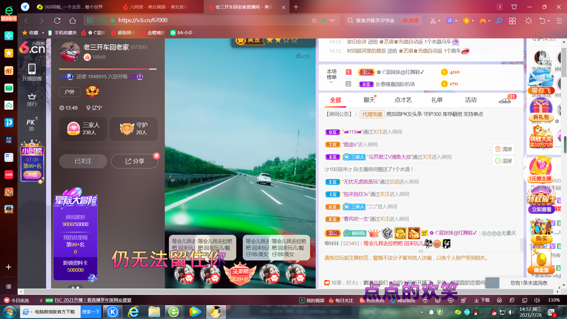Open the 拆礼包 gift box icon

tap(541, 110)
